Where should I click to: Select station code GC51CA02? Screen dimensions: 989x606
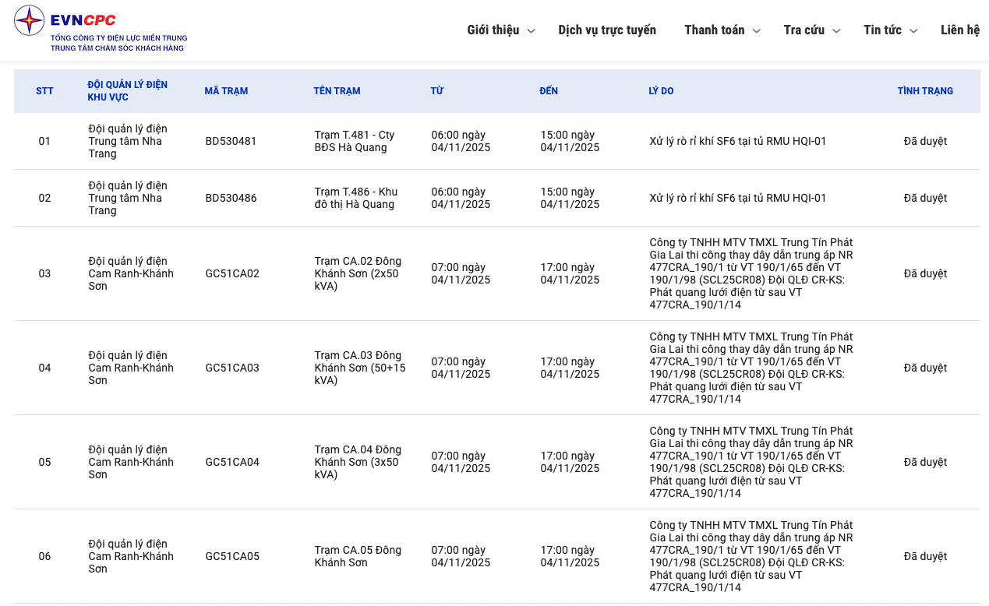tap(232, 274)
